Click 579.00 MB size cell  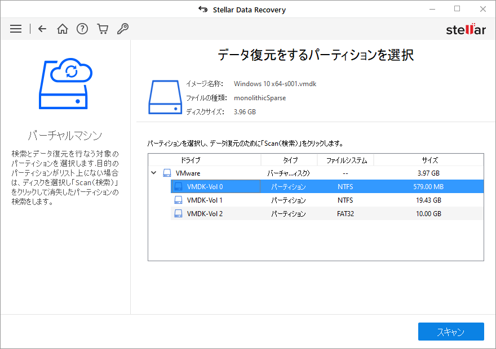[428, 187]
